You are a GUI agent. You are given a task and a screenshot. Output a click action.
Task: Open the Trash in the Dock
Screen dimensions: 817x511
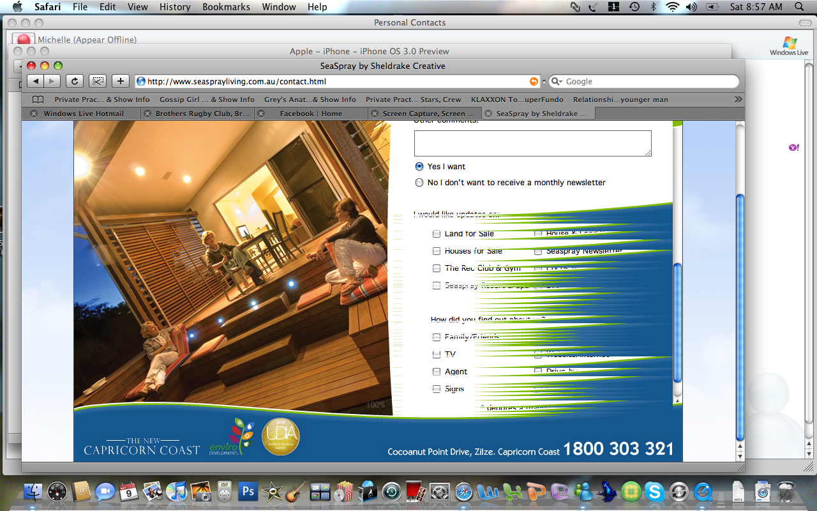coord(786,491)
